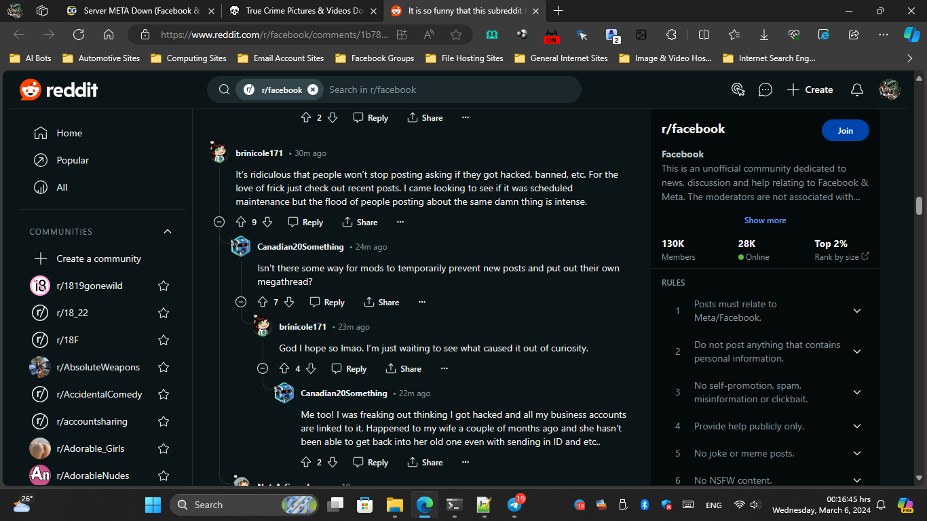Upvote brinicole171's comment with 9 points
The height and width of the screenshot is (521, 927).
coord(241,222)
